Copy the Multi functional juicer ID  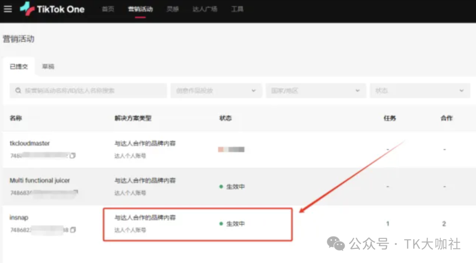coord(76,192)
